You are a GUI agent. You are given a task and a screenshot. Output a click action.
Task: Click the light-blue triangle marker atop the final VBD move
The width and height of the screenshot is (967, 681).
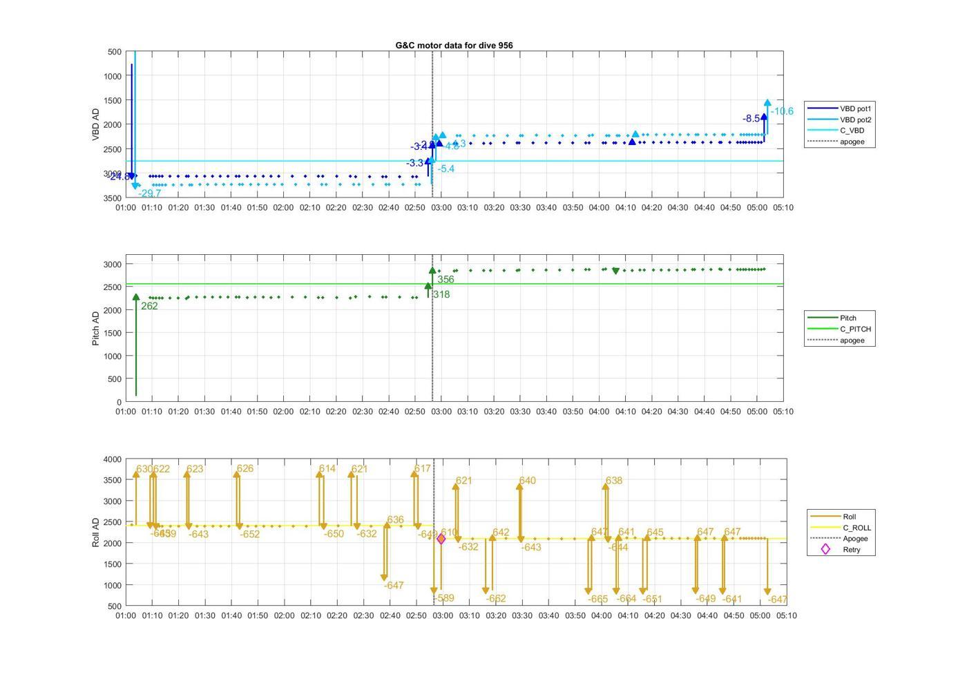(x=767, y=103)
